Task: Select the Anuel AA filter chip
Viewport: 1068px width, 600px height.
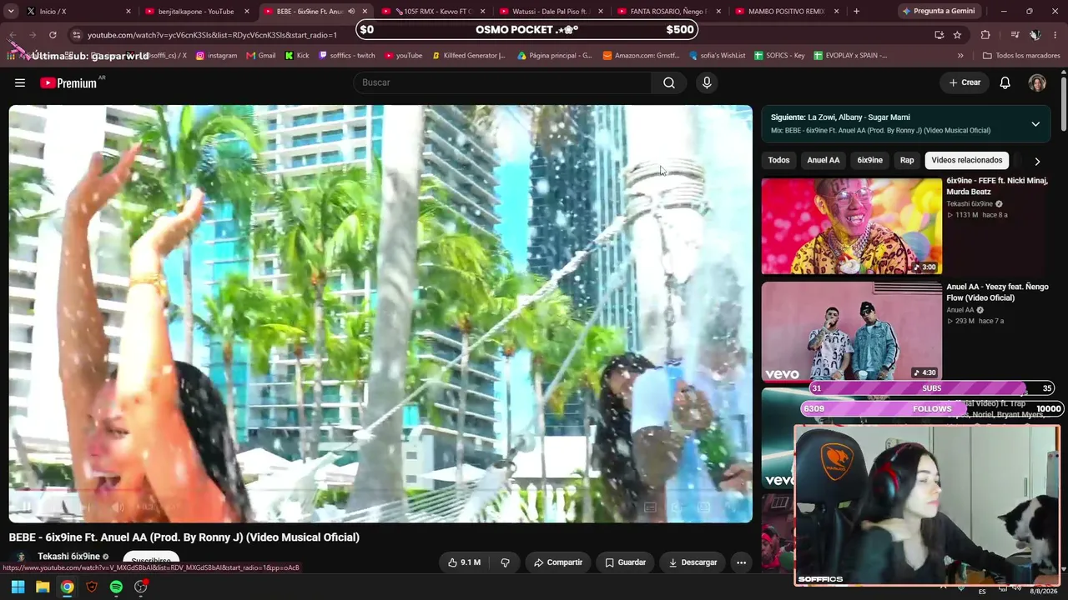Action: 824,160
